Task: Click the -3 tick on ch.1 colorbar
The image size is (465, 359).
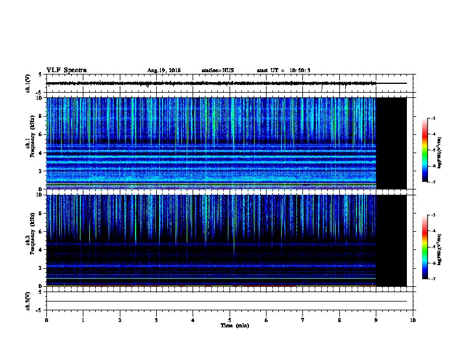Action: pyautogui.click(x=433, y=118)
